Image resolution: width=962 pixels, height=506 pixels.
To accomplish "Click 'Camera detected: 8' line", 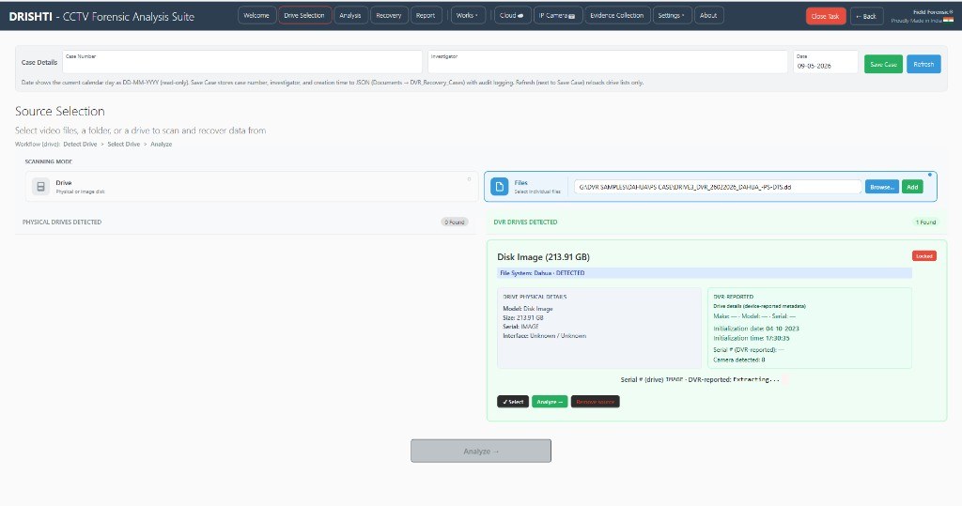I will pos(738,360).
